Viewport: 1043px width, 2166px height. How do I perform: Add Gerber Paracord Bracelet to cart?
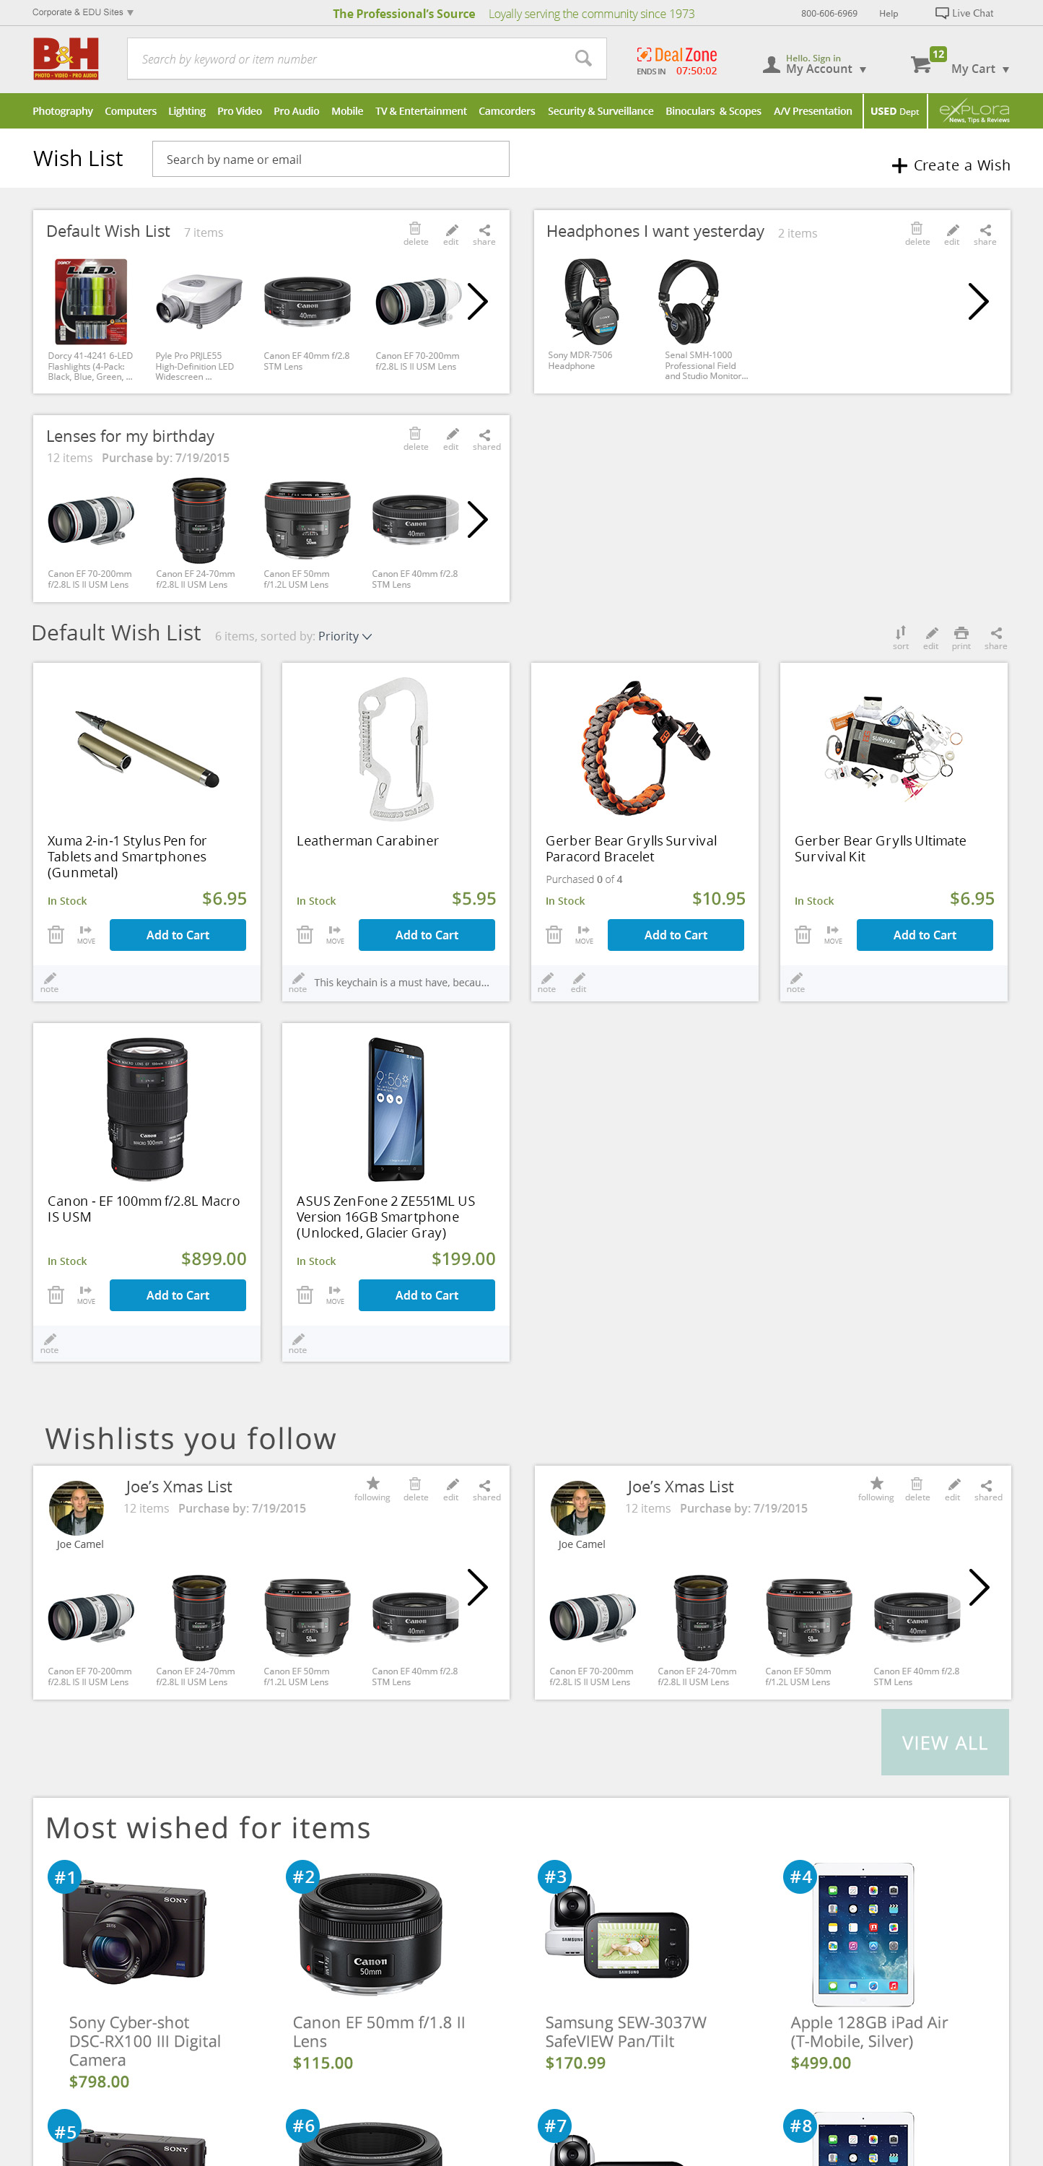[x=675, y=934]
